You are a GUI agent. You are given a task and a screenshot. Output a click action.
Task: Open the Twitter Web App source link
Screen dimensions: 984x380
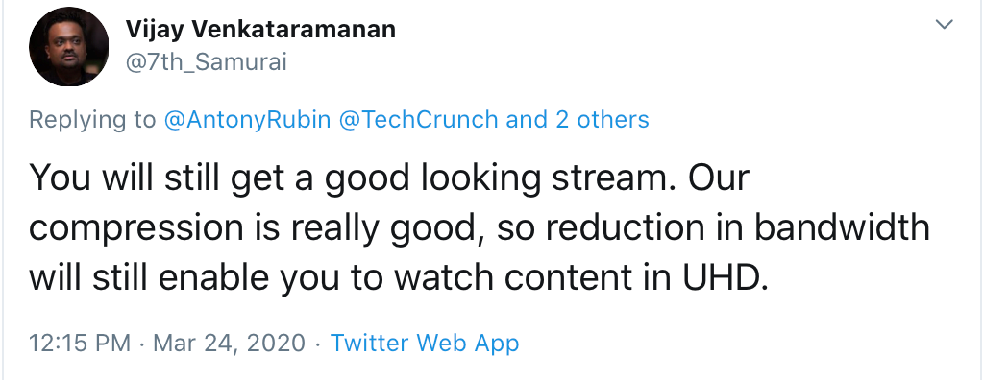[x=425, y=343]
